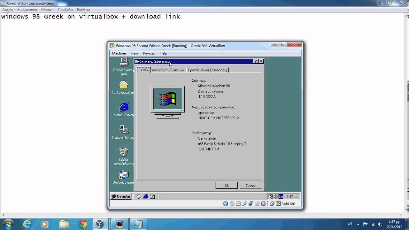Click the Task Scheduler tray icon in Windows 98

point(270,196)
